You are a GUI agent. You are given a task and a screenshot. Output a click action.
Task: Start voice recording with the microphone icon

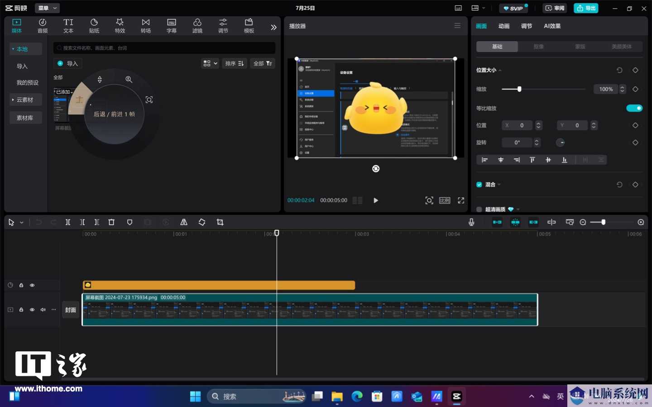click(471, 222)
